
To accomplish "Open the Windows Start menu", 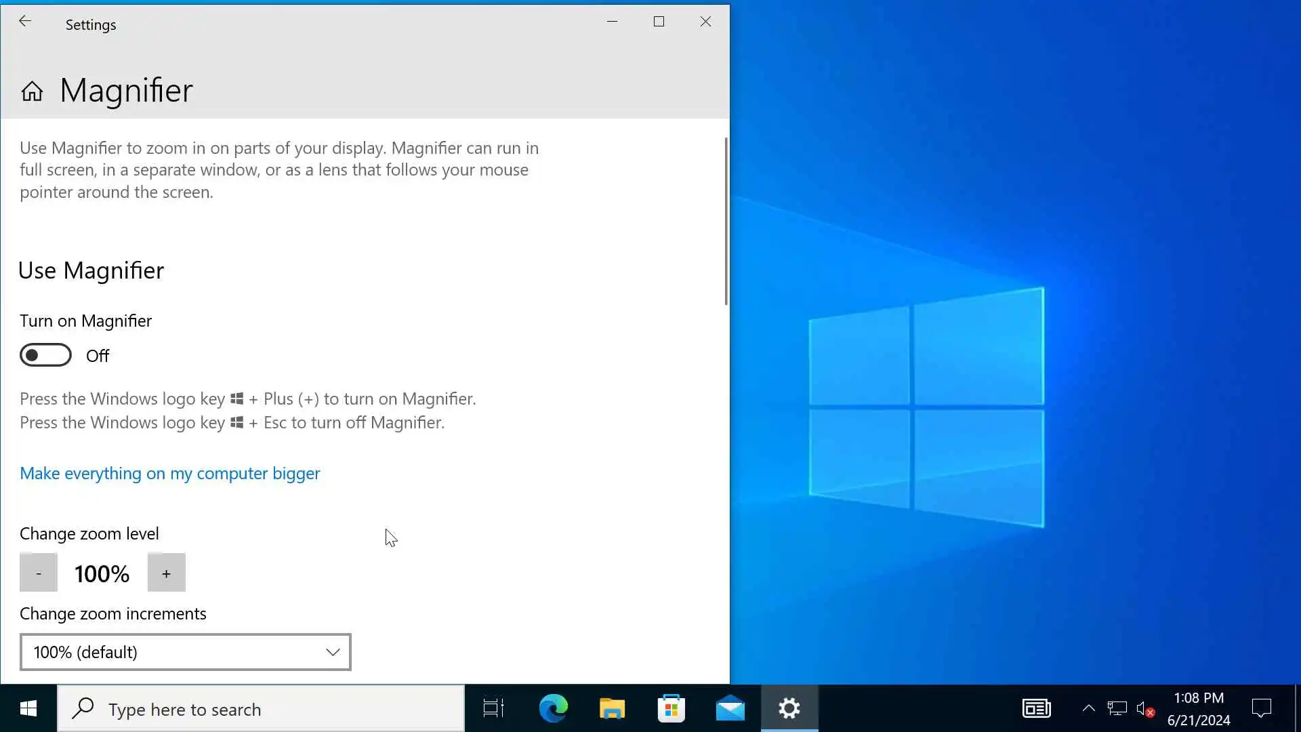I will click(28, 709).
